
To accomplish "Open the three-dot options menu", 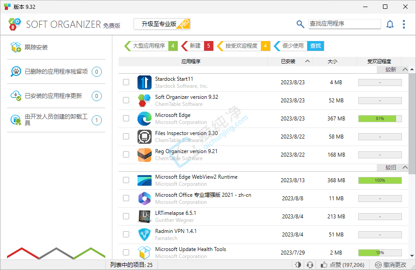I will (404, 24).
